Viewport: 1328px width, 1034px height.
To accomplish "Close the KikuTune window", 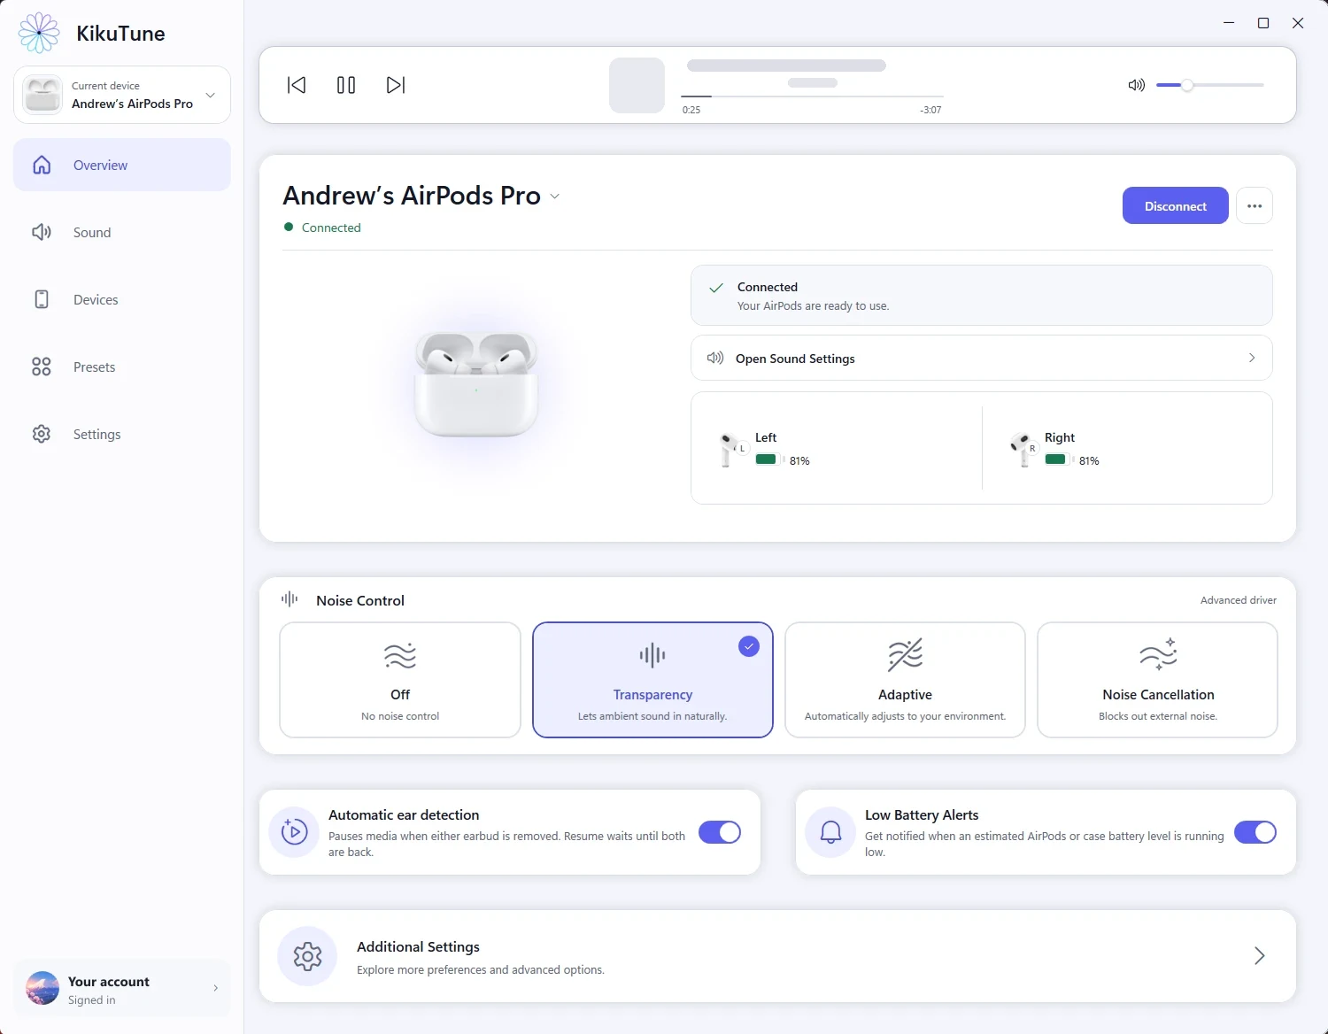I will (x=1298, y=23).
